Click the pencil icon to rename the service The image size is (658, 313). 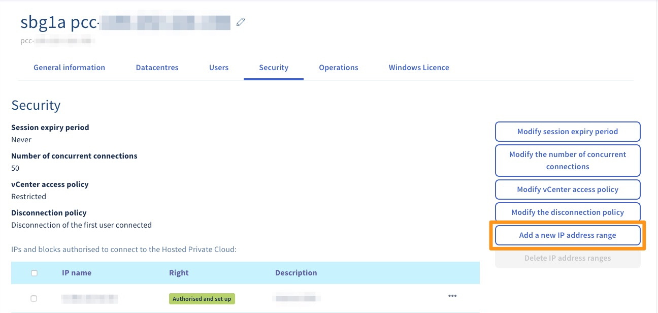(241, 21)
